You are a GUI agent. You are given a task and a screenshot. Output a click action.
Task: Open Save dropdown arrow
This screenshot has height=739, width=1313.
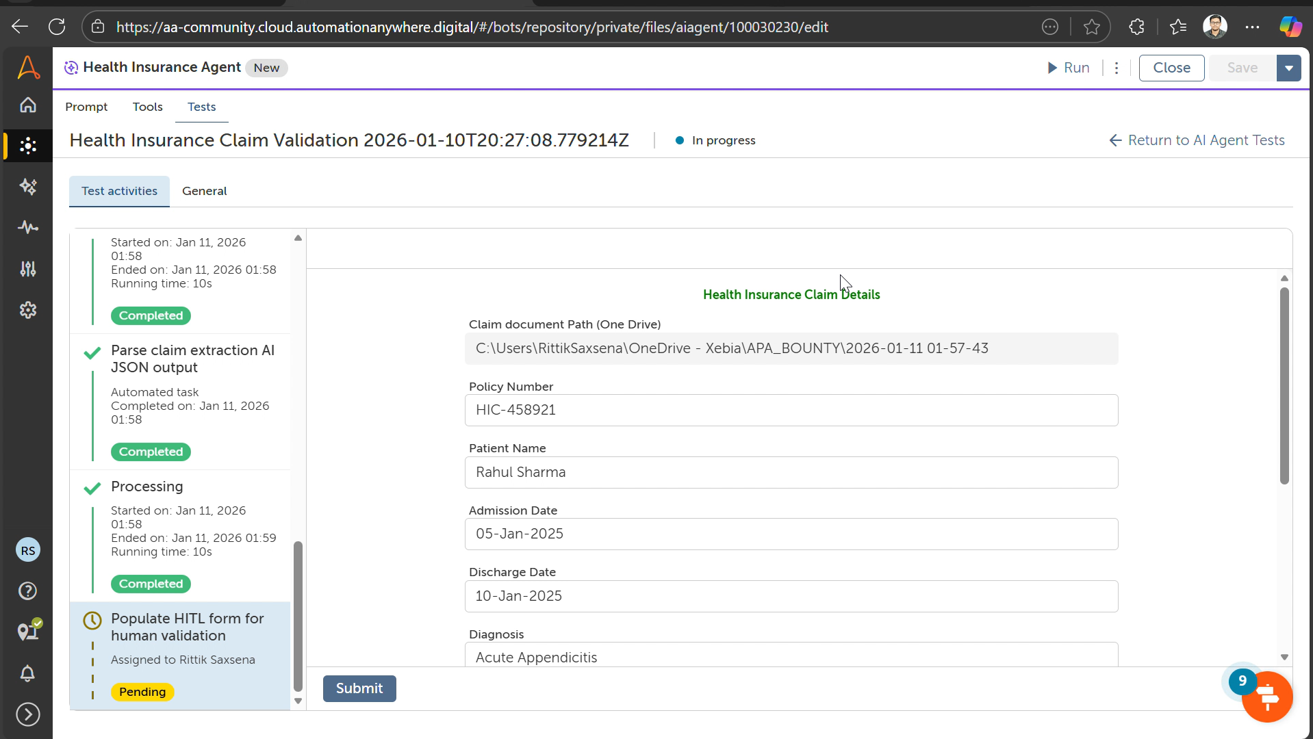pyautogui.click(x=1289, y=68)
